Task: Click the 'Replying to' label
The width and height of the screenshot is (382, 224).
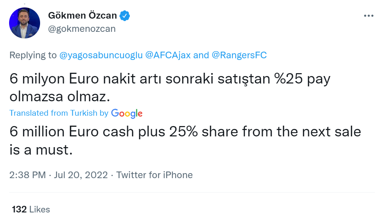Action: [33, 55]
